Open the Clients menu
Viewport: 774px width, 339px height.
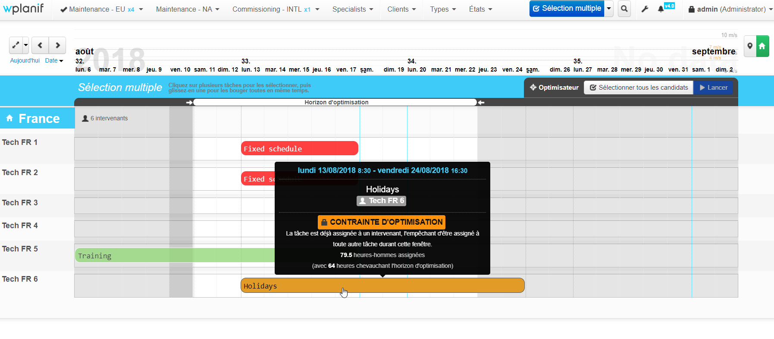pos(401,9)
